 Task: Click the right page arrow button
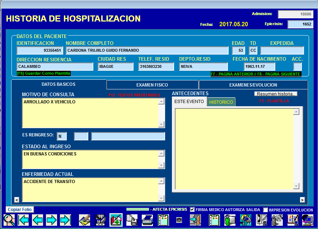[x=302, y=200]
